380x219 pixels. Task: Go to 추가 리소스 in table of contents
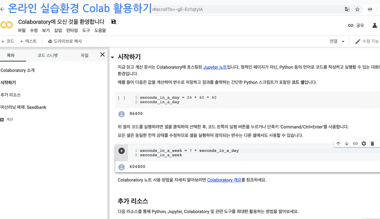pyautogui.click(x=10, y=95)
